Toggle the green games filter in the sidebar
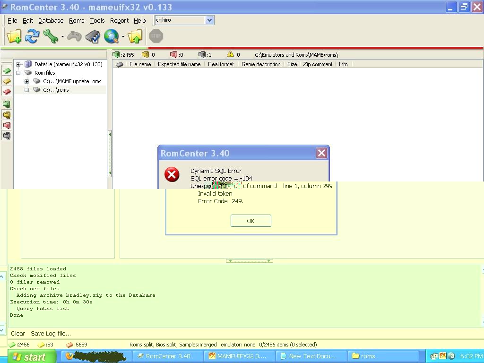Screen dimensions: 484x363 click(x=7, y=104)
